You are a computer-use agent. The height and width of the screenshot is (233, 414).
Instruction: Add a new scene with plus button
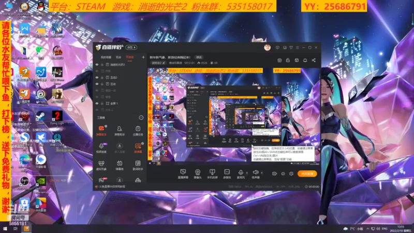click(143, 57)
